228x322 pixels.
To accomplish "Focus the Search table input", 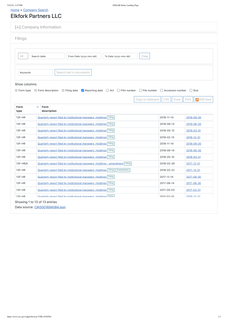I will pos(47,56).
